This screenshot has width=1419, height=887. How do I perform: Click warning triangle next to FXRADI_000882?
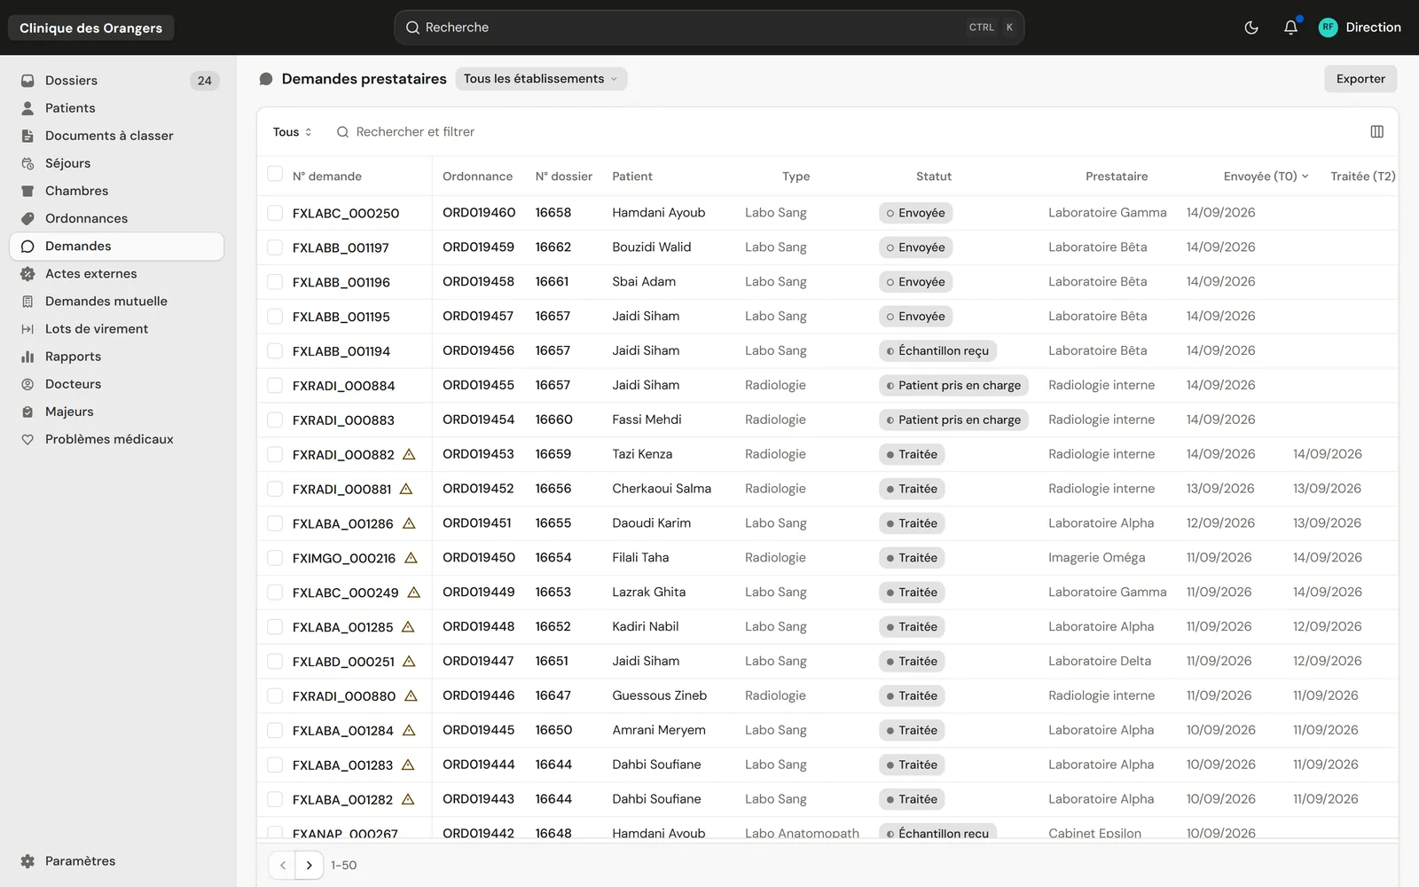(409, 454)
